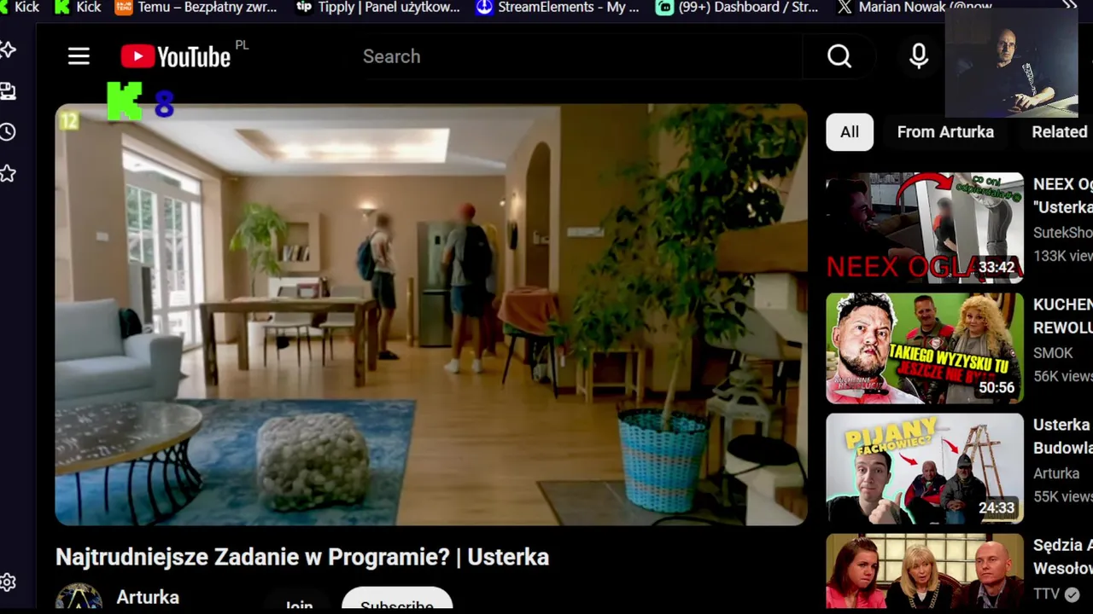Open the Usterka Budowla... video title
The height and width of the screenshot is (614, 1093).
coord(1063,436)
